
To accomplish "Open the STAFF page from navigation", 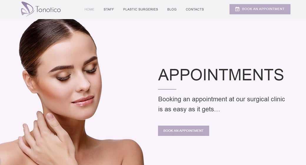I will tap(109, 9).
